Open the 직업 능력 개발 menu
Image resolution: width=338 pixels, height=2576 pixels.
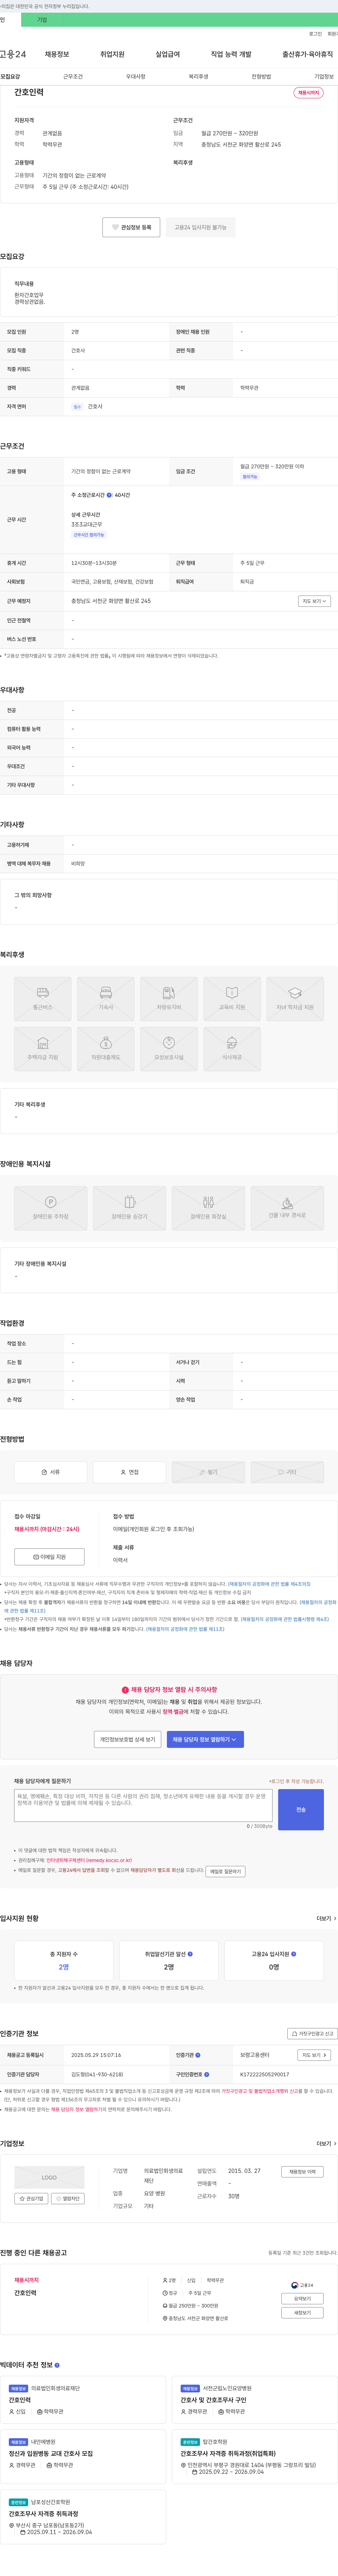coord(231,54)
